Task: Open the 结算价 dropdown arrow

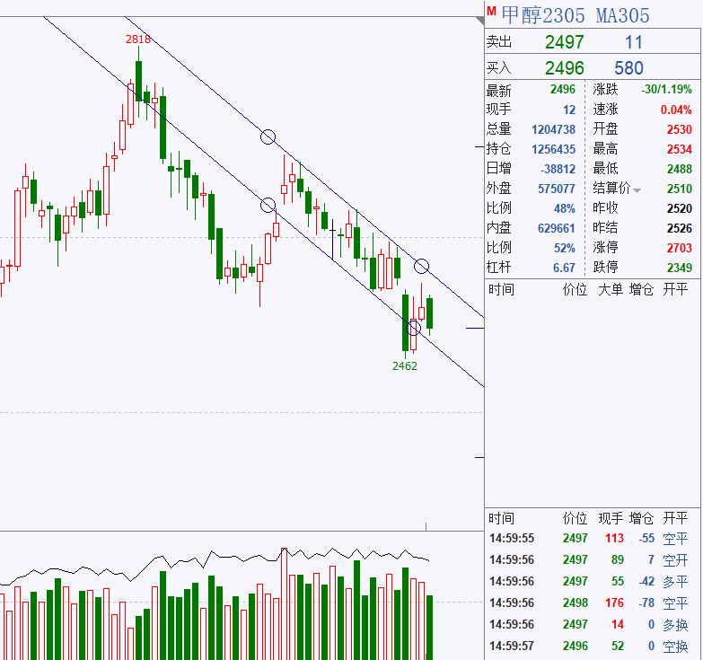Action: pyautogui.click(x=637, y=189)
